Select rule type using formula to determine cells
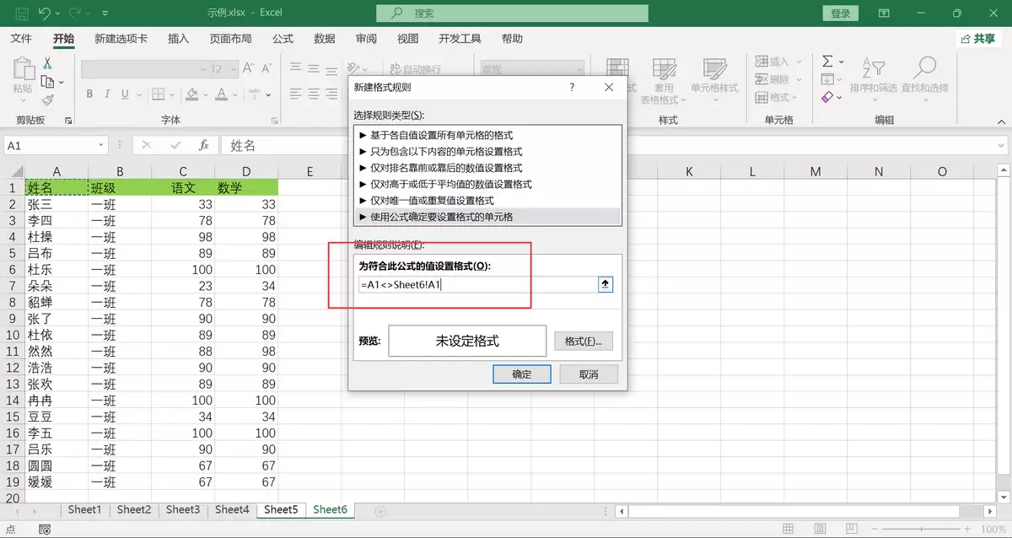This screenshot has height=538, width=1012. tap(487, 217)
